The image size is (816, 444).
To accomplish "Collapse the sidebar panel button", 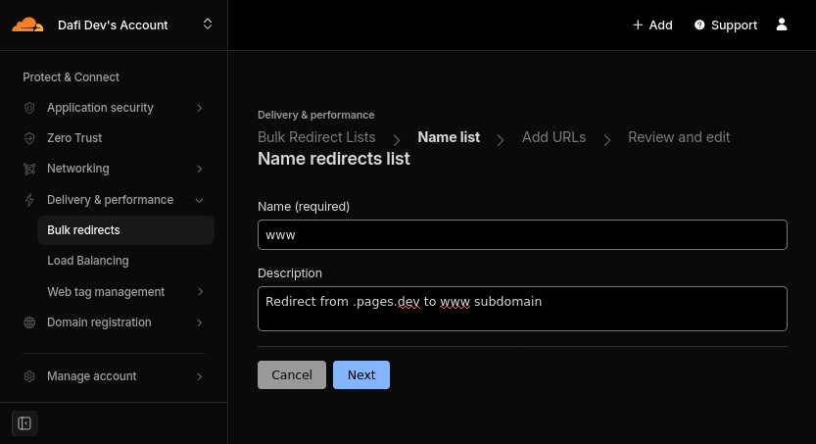I will click(24, 423).
